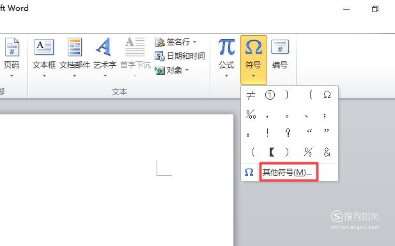Expand the 文本框 dropdown arrow
Viewport: 395px width, 246px height.
44,75
